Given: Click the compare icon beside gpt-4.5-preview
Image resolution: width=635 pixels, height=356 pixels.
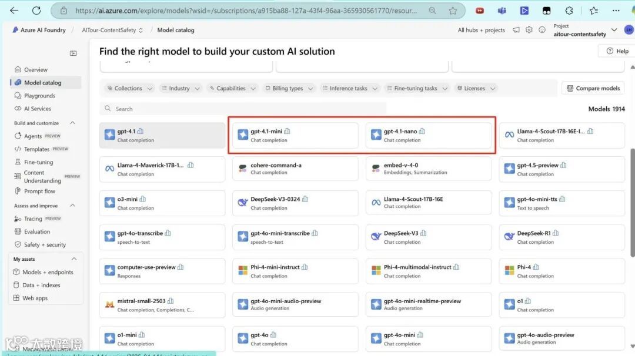Looking at the screenshot, I should pyautogui.click(x=563, y=165).
